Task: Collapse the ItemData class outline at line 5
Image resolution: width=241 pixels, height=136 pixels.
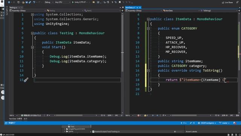Action: click(x=148, y=19)
